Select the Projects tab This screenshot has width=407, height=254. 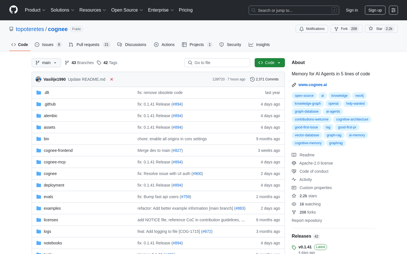pyautogui.click(x=197, y=45)
